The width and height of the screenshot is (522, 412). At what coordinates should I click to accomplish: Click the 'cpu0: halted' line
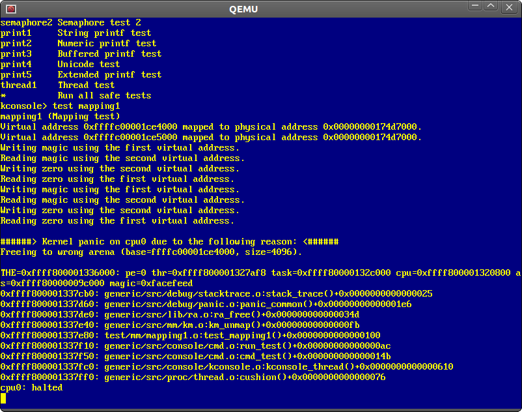click(x=31, y=388)
